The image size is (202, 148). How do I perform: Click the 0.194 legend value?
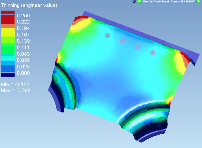(23, 28)
